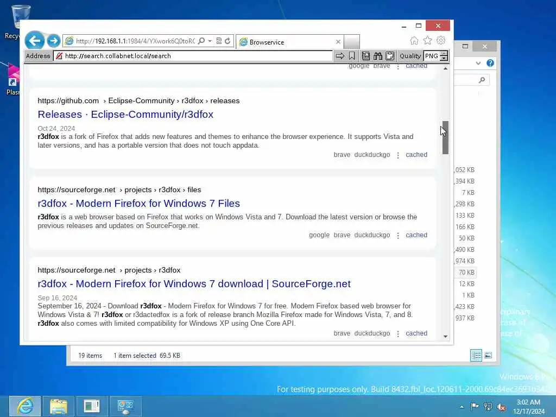The width and height of the screenshot is (556, 417).
Task: Click duckduckgo tag on r3dfox Files result
Action: pos(372,235)
